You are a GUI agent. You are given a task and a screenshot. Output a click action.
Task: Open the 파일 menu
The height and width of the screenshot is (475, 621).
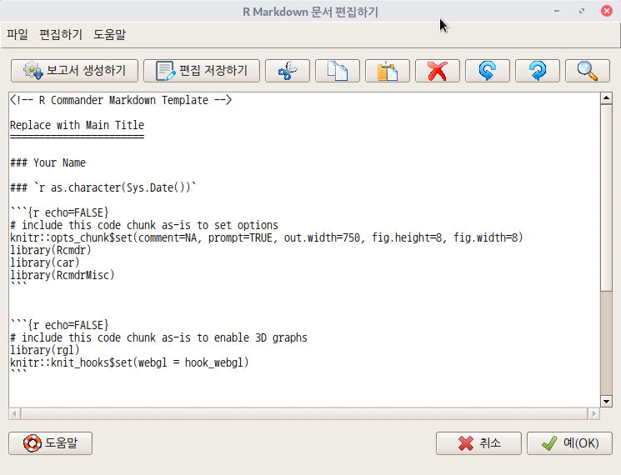tap(18, 34)
